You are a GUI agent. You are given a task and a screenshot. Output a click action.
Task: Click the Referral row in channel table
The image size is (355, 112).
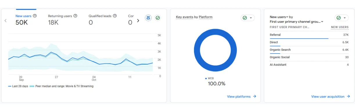[309, 35]
